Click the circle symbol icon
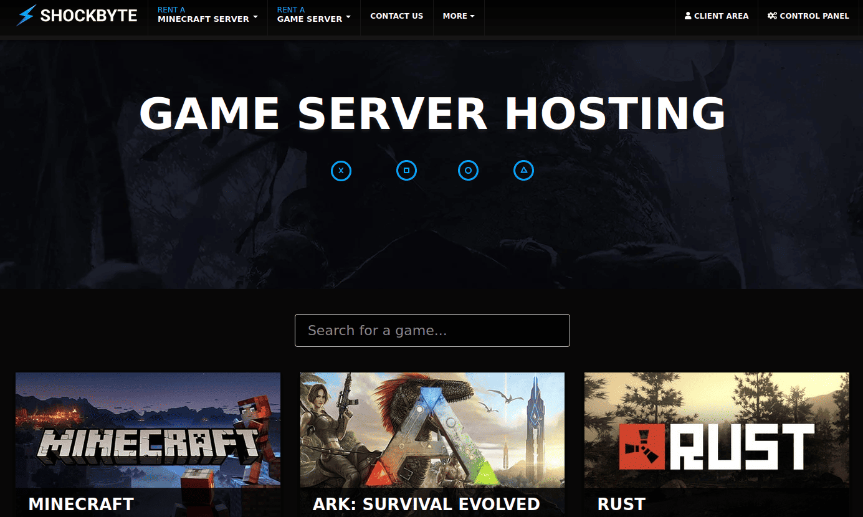863x517 pixels. click(468, 170)
